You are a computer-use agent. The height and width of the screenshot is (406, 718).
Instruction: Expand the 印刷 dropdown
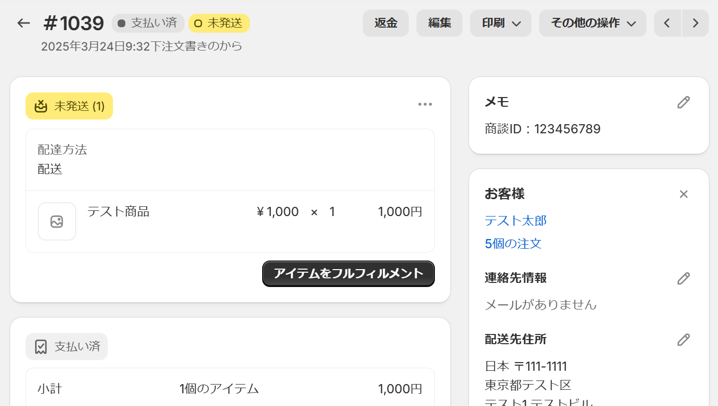pyautogui.click(x=501, y=23)
